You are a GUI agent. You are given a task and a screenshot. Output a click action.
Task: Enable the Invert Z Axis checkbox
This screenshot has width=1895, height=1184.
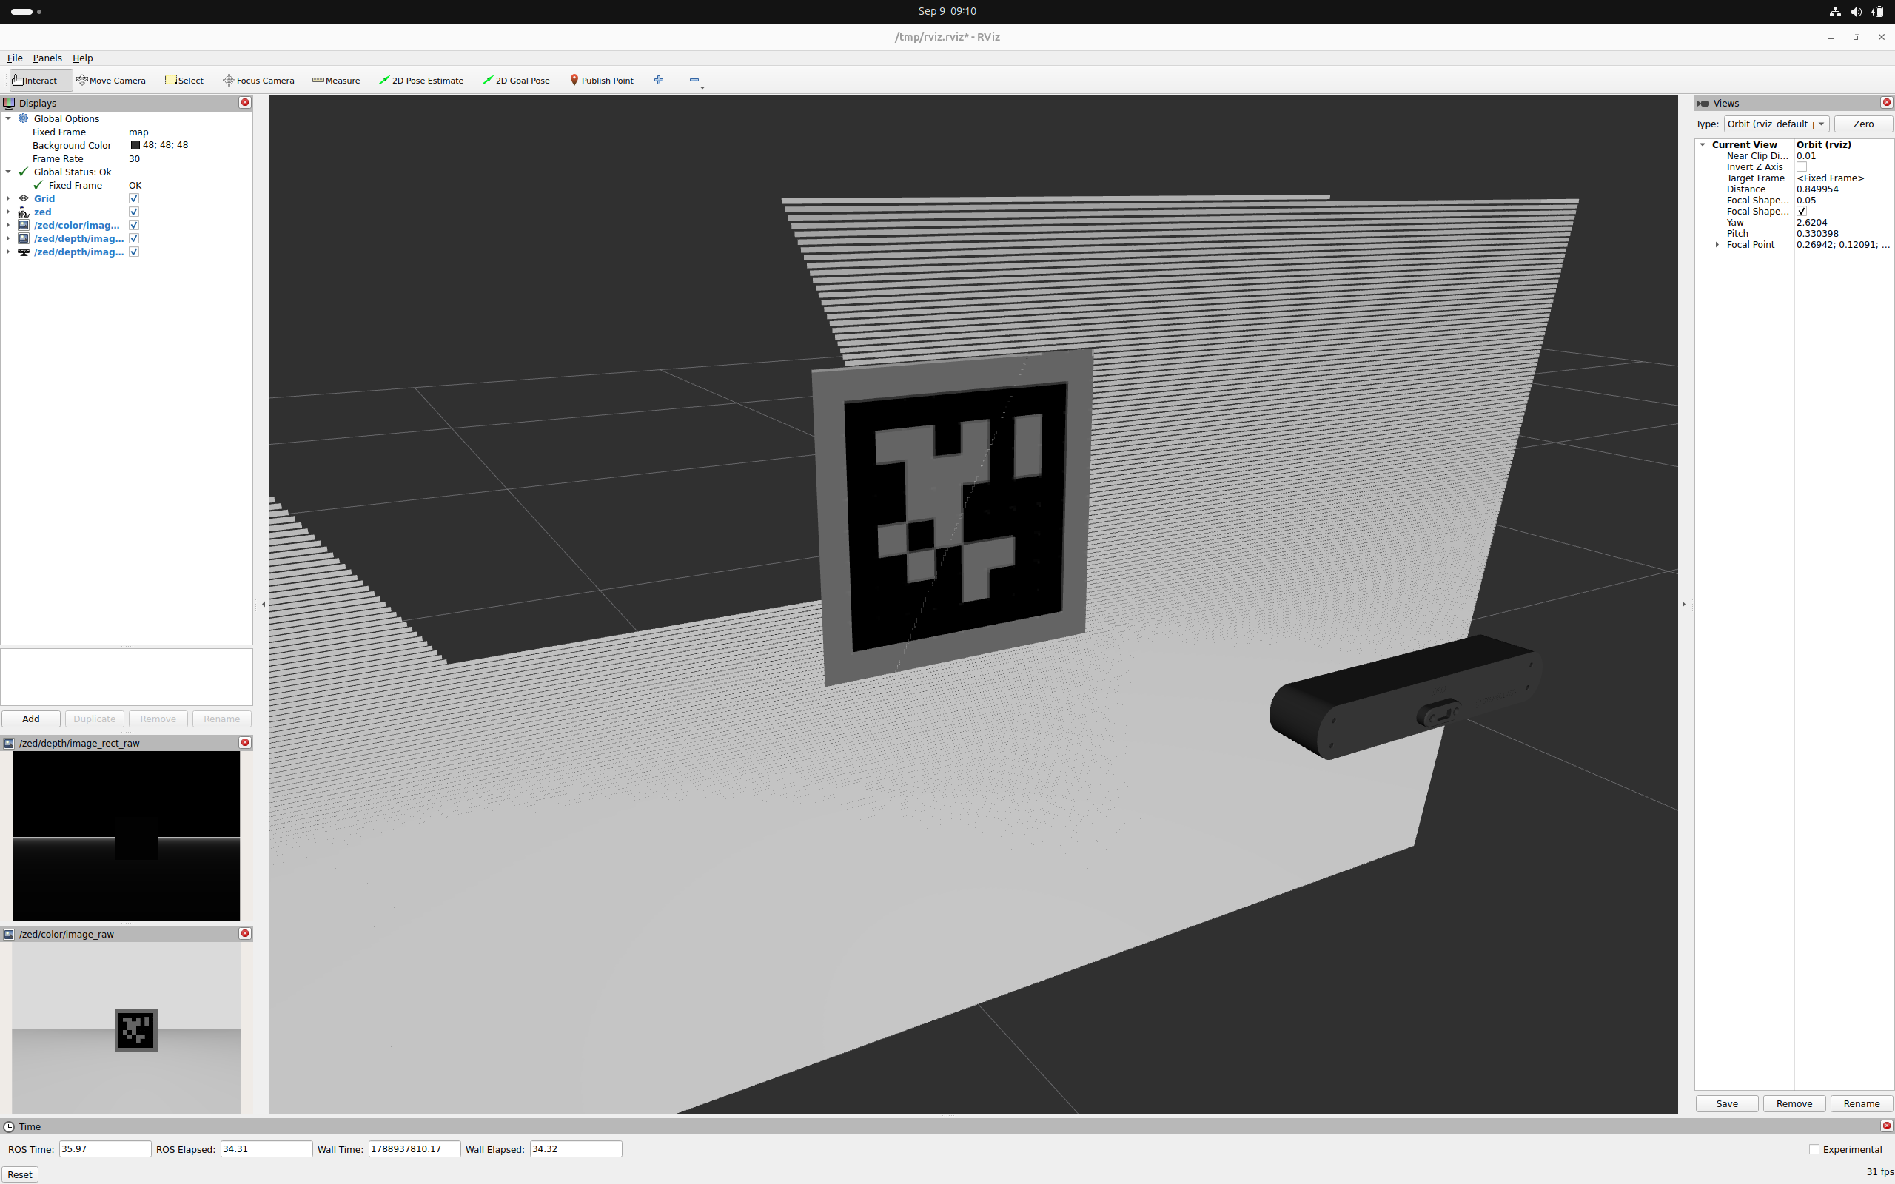pos(1802,166)
